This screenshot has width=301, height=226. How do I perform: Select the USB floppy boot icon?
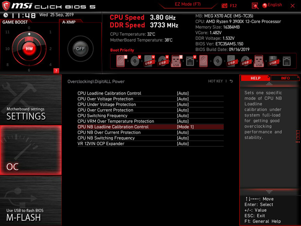pos(273,61)
